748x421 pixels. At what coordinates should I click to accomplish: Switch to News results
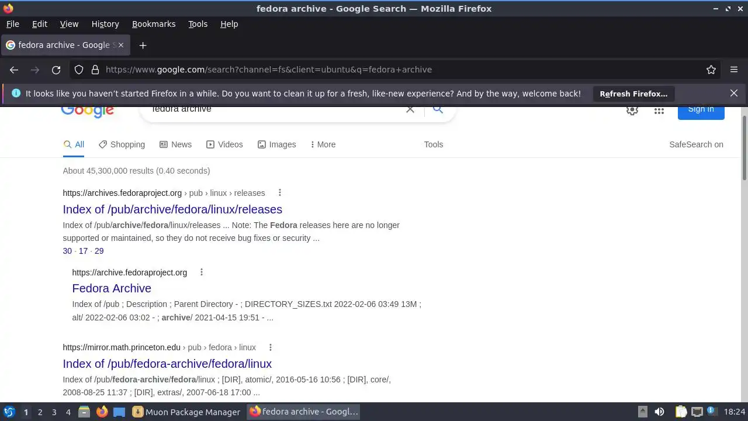[175, 144]
